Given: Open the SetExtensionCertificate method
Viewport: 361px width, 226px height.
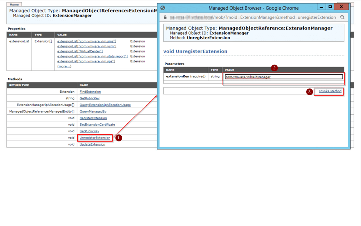Looking at the screenshot, I should pos(97,125).
